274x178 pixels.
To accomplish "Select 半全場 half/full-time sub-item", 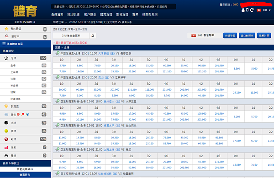I will click(x=25, y=86).
